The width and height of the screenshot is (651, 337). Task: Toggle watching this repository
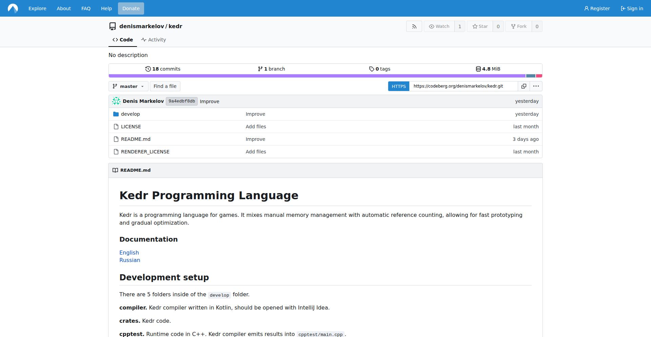pos(439,26)
